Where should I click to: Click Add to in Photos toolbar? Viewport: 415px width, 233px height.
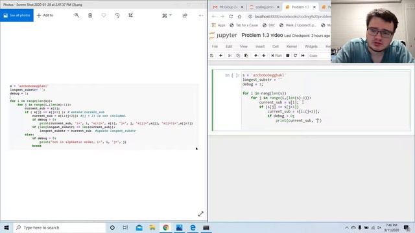[x=45, y=16]
